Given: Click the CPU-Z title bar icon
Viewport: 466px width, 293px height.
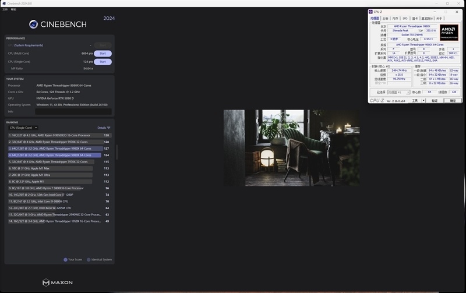Looking at the screenshot, I should coord(372,12).
